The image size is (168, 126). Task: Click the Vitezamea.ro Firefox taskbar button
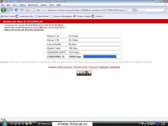44,124
